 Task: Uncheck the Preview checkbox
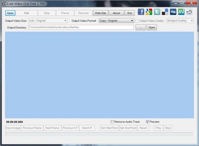[x=148, y=122]
